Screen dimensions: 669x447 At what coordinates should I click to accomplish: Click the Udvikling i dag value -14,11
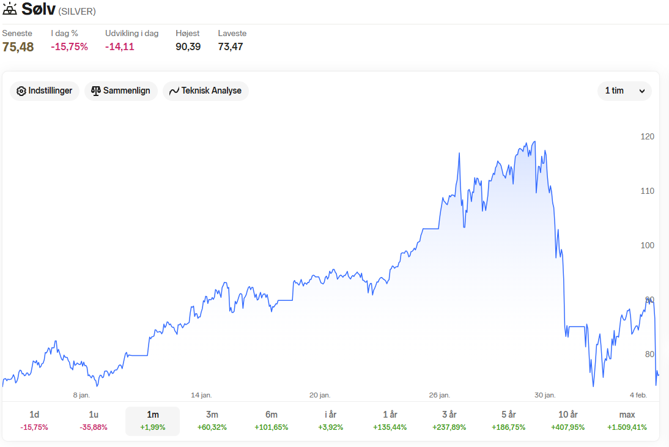coord(119,47)
